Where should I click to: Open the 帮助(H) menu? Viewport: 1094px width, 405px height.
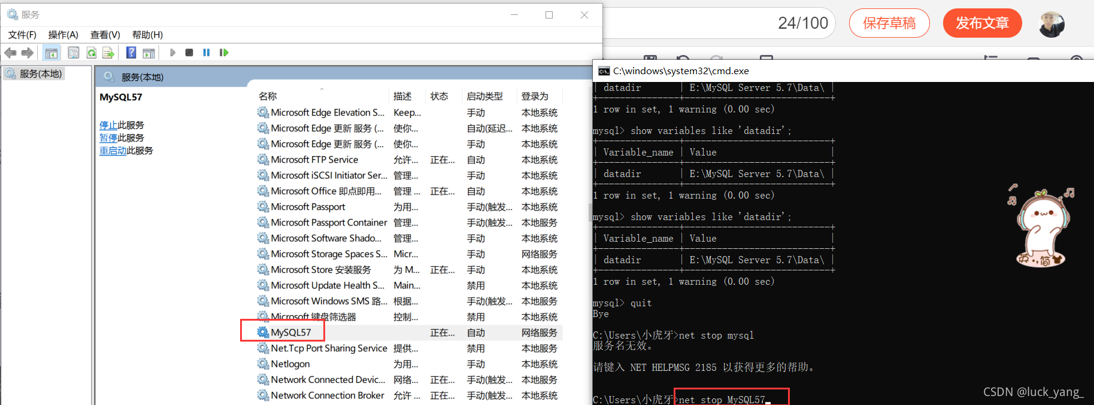coord(147,35)
